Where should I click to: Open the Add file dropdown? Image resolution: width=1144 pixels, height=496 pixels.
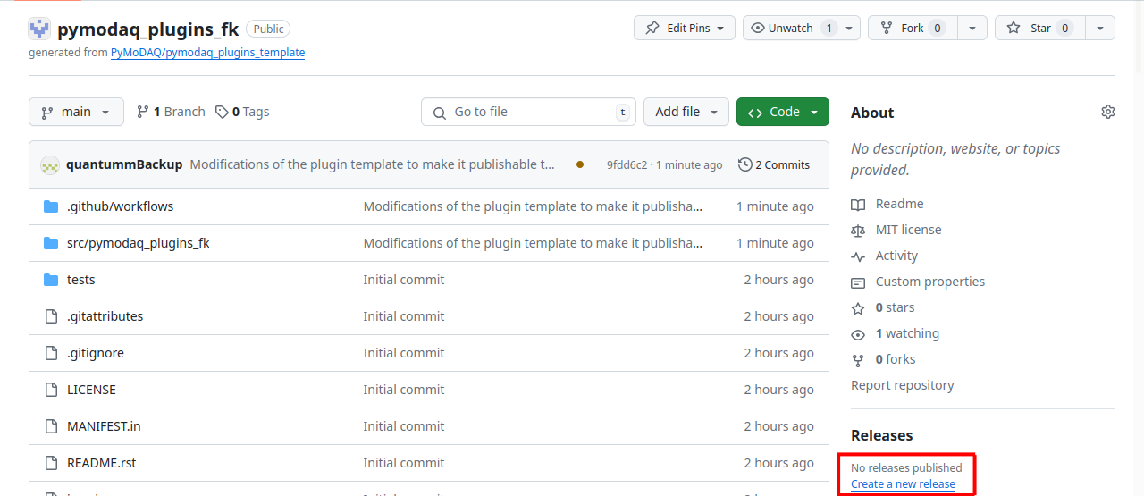pyautogui.click(x=686, y=112)
